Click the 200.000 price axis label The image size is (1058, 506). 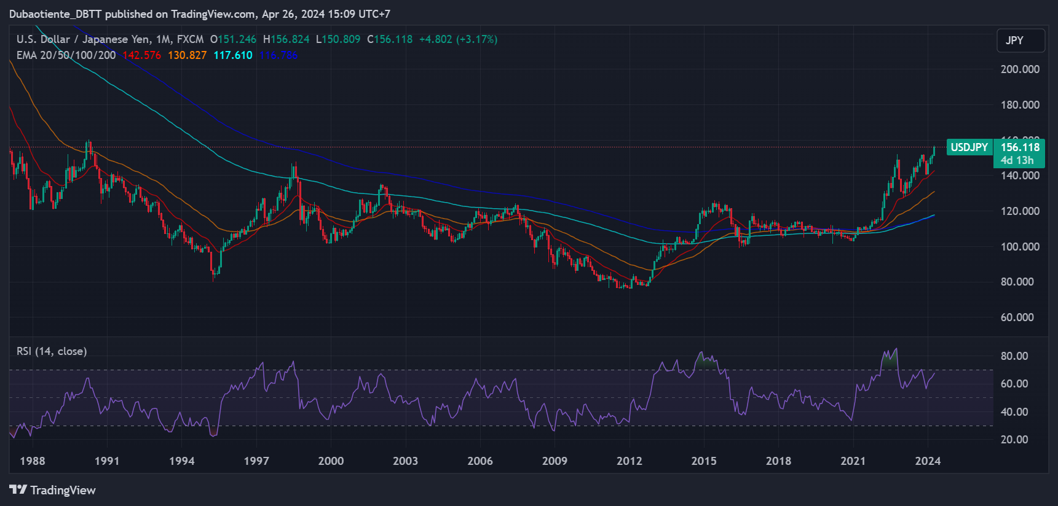(1020, 69)
